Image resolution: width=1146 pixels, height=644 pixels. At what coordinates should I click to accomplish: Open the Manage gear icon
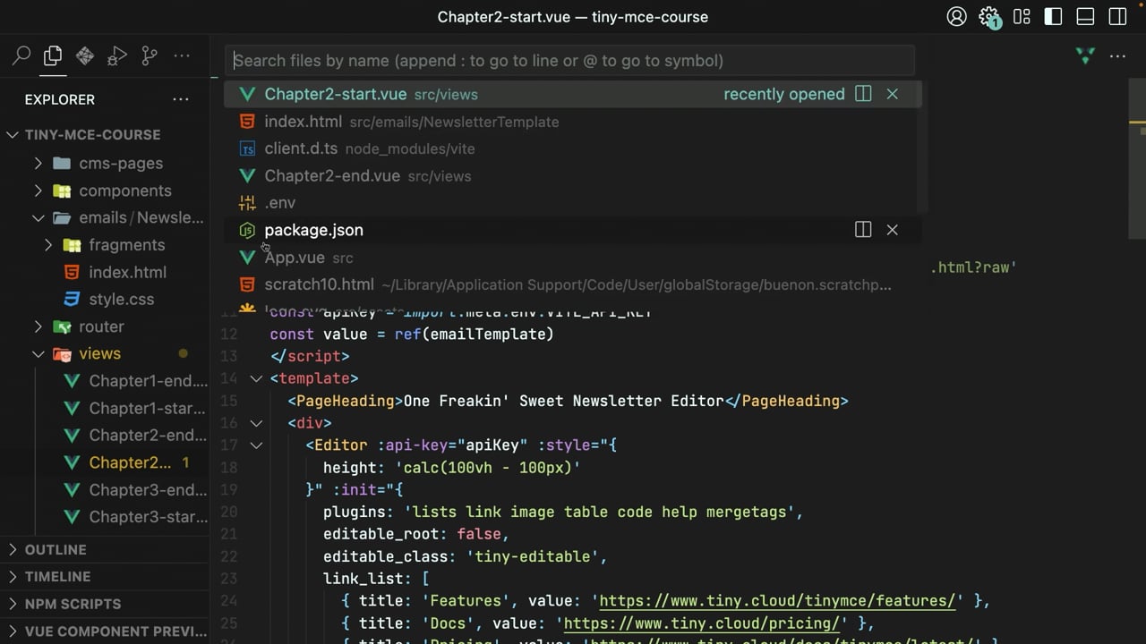point(988,17)
